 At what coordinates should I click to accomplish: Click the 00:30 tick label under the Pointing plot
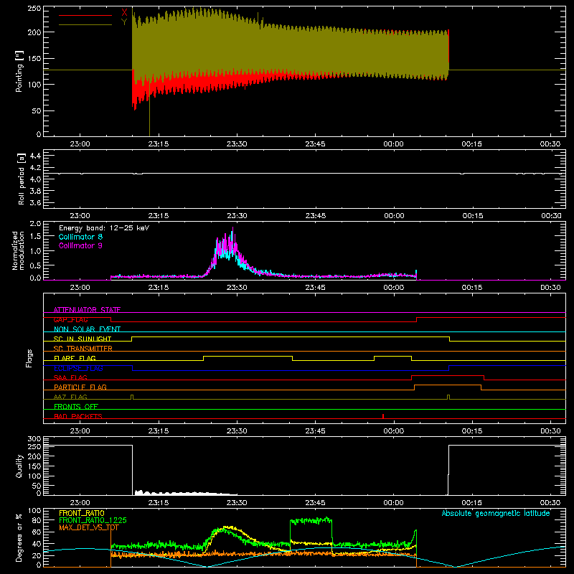click(550, 144)
